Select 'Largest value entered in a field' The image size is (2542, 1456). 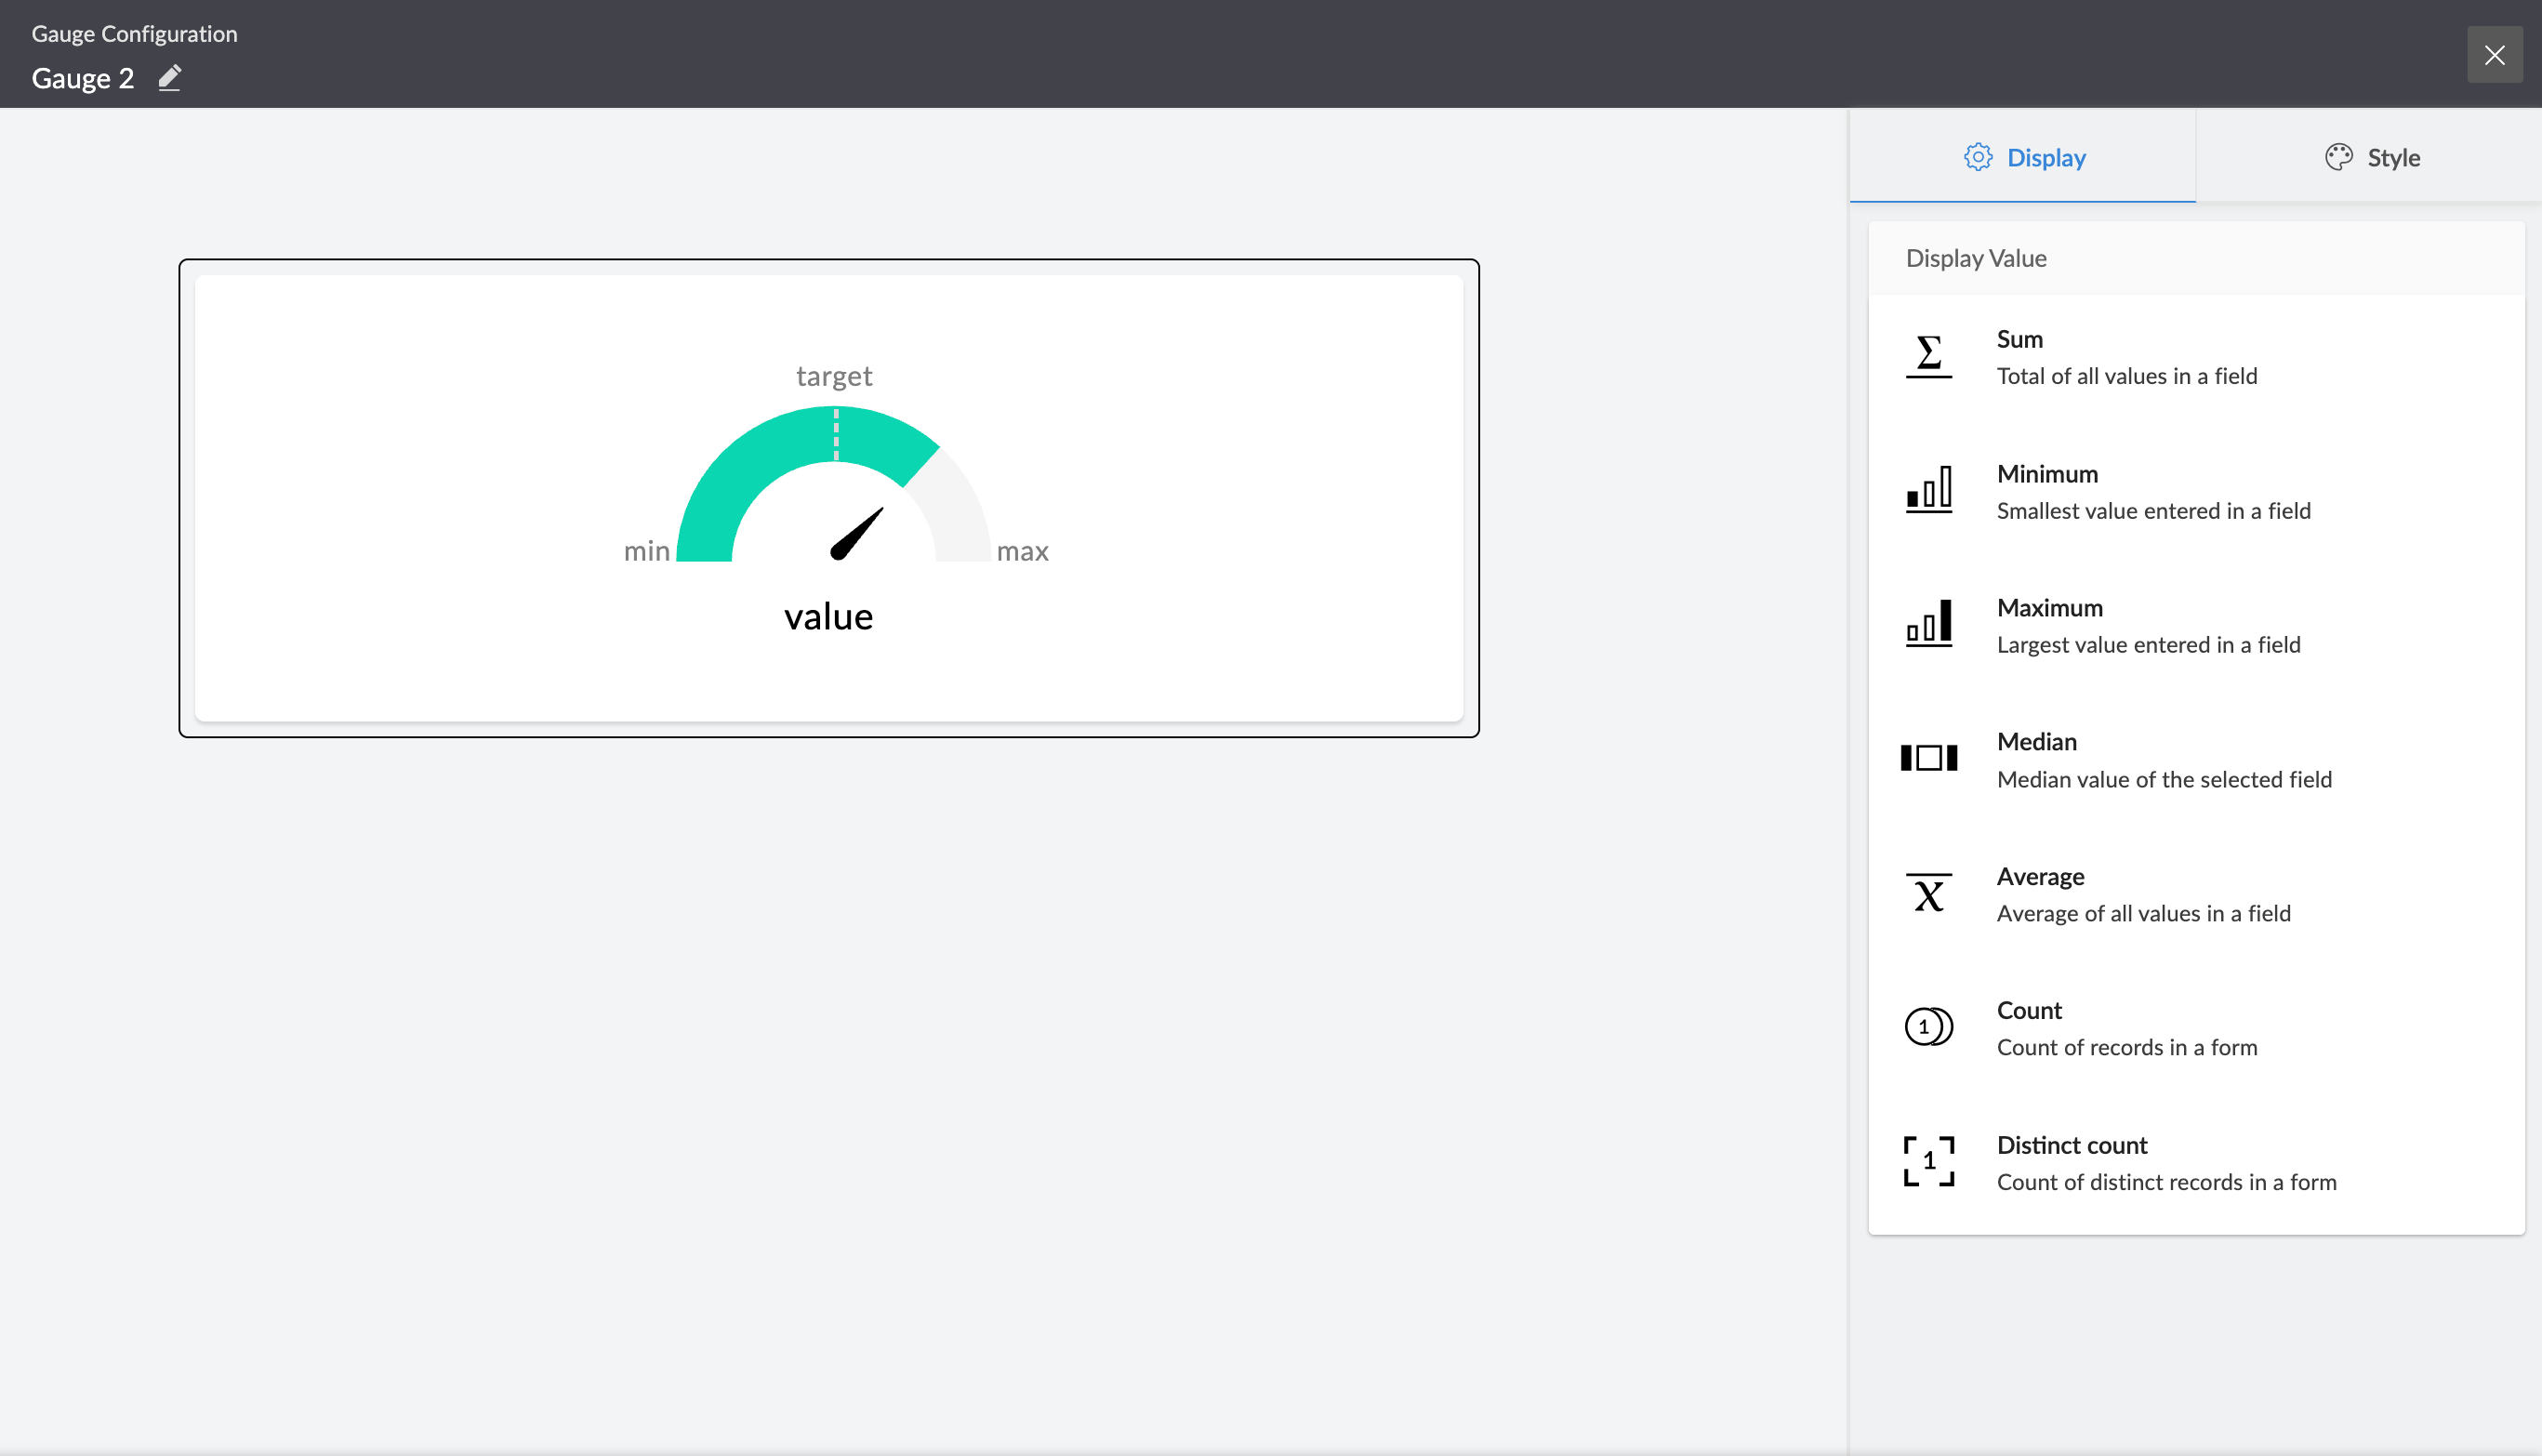[2148, 645]
